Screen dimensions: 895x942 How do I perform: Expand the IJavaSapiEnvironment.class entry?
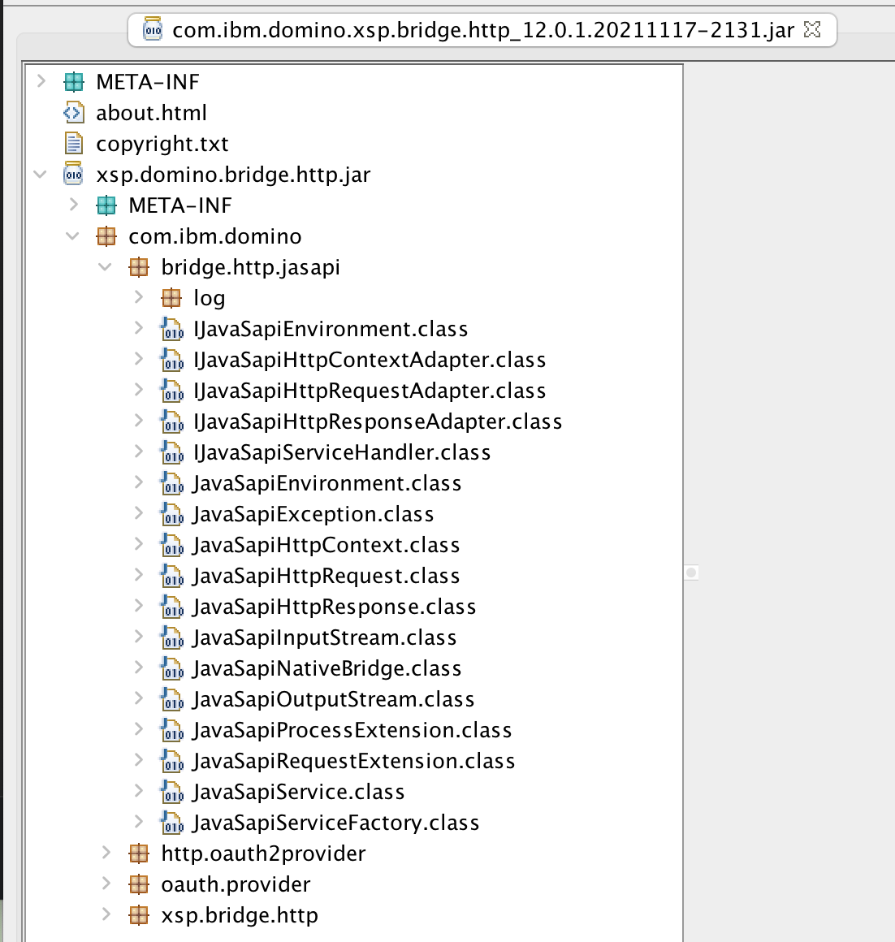click(139, 329)
